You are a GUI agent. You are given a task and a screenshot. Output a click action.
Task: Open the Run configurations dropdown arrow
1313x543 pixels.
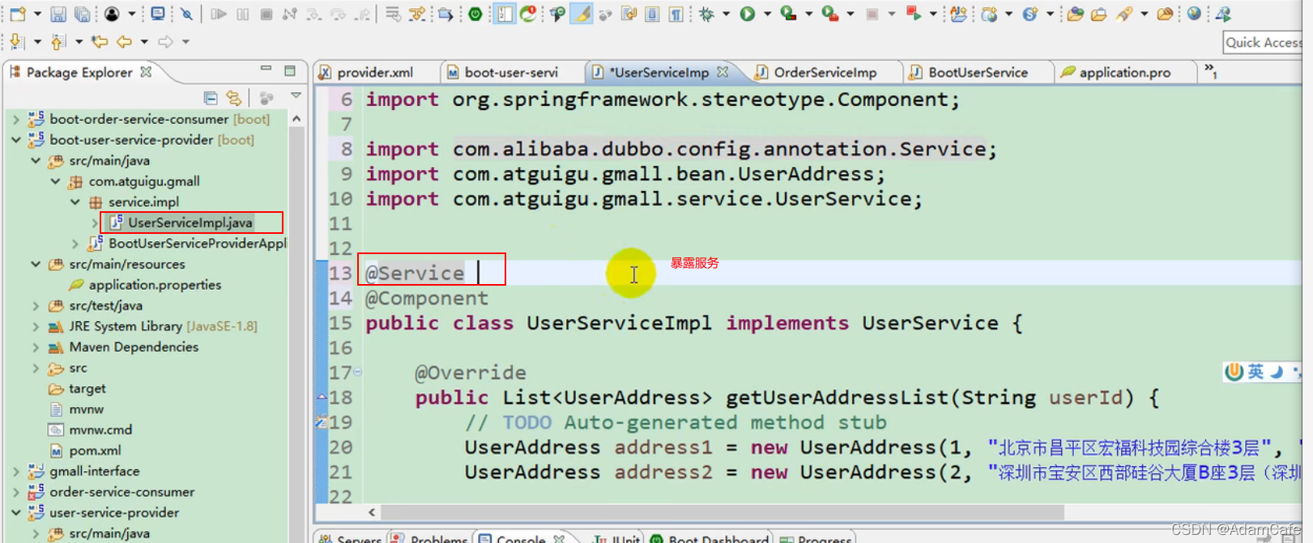pyautogui.click(x=767, y=14)
